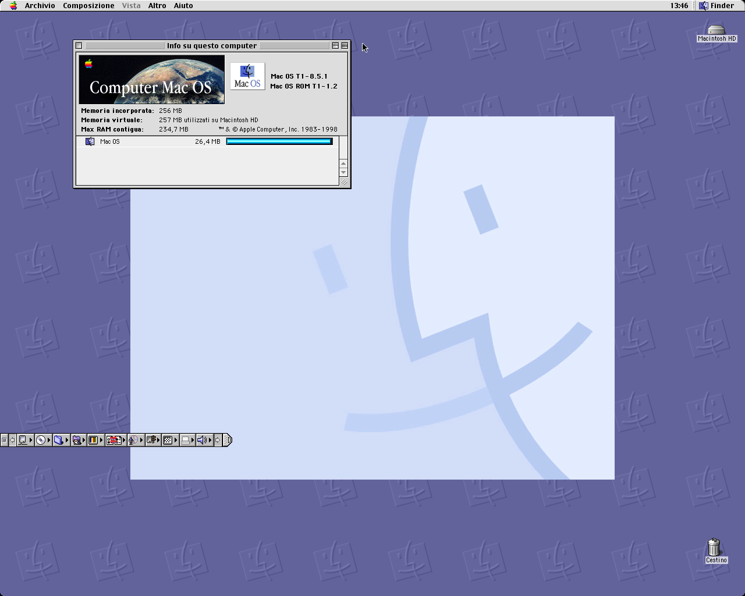
Task: Select the Mac OS row in the memory list
Action: 207,141
